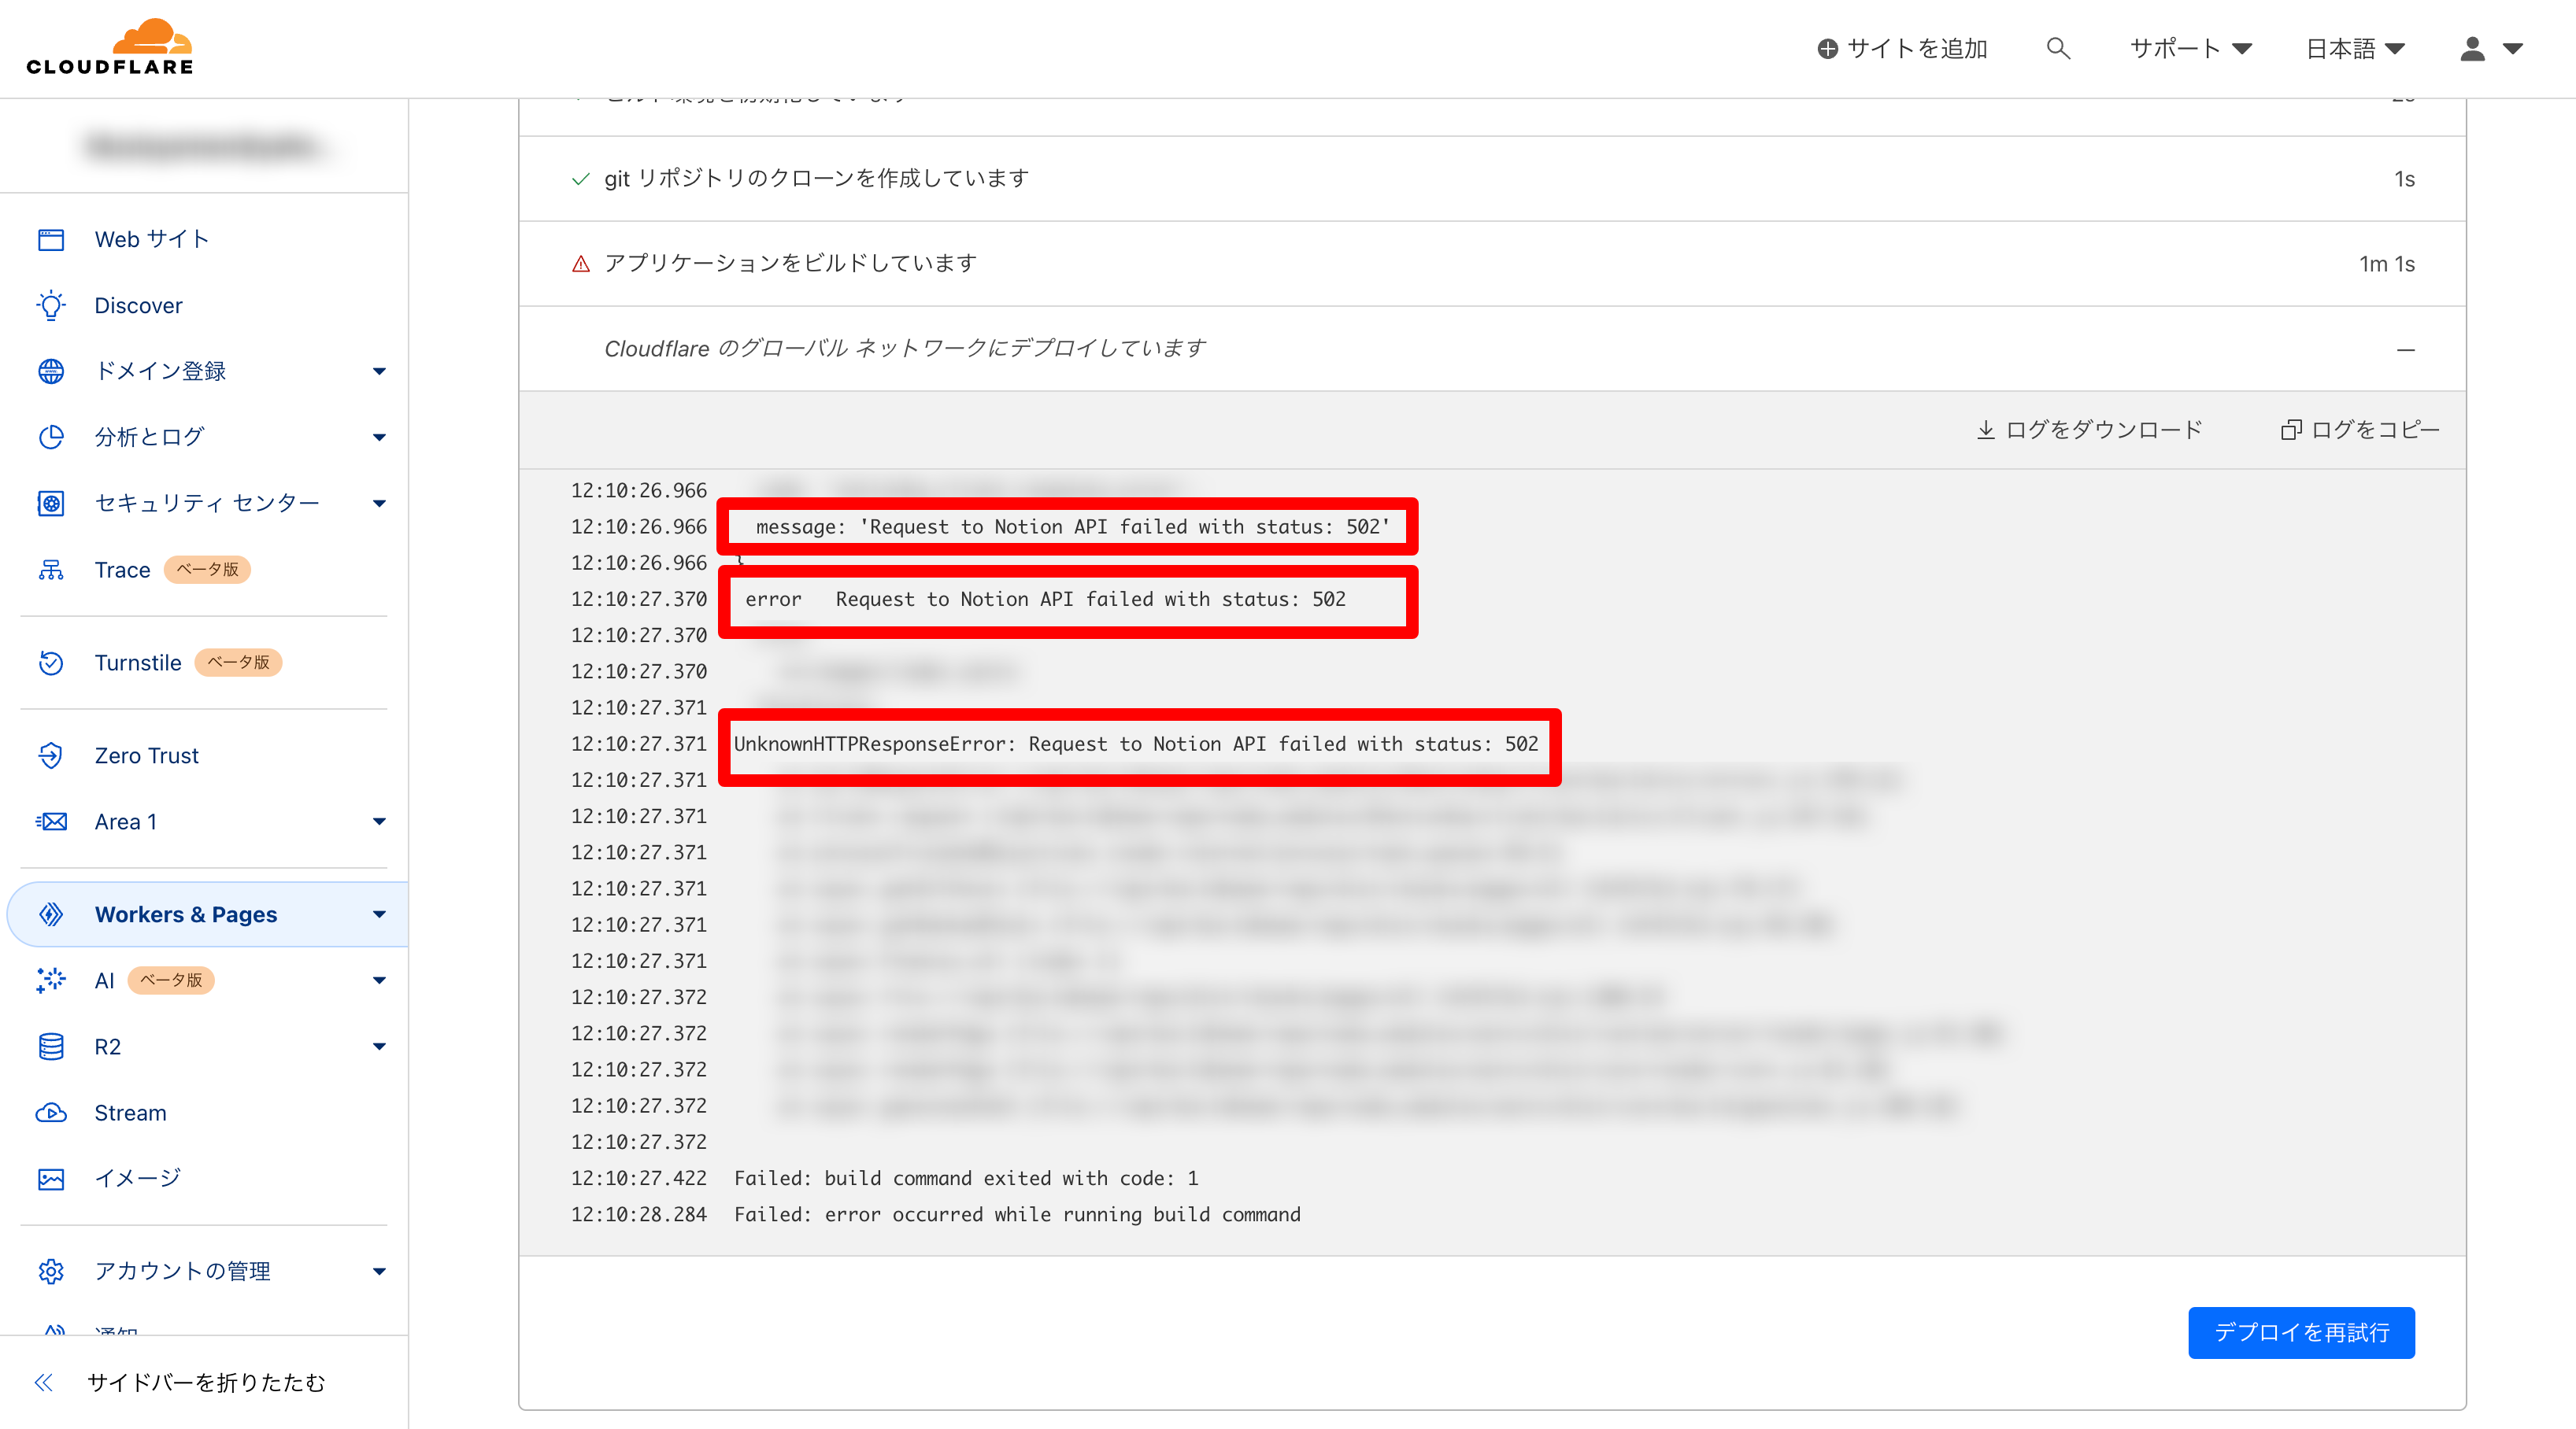Click the download arrow icon for logs
The image size is (2576, 1429).
(1985, 430)
